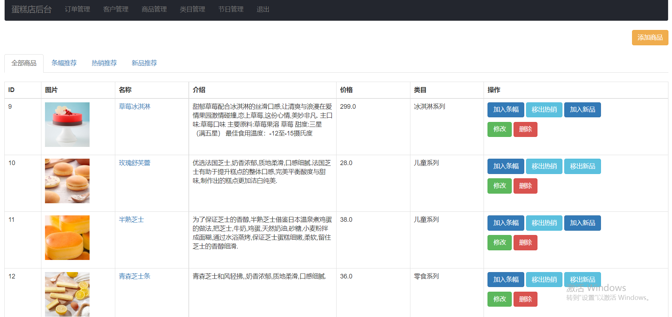
Task: Click 删除 for 半熟芝士
Action: click(x=525, y=243)
